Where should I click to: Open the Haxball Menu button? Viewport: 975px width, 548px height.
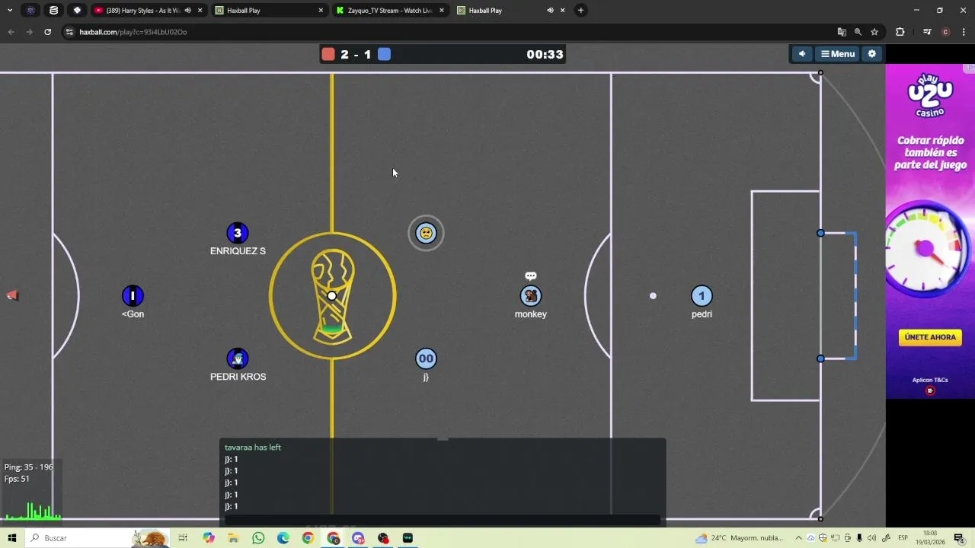(838, 54)
